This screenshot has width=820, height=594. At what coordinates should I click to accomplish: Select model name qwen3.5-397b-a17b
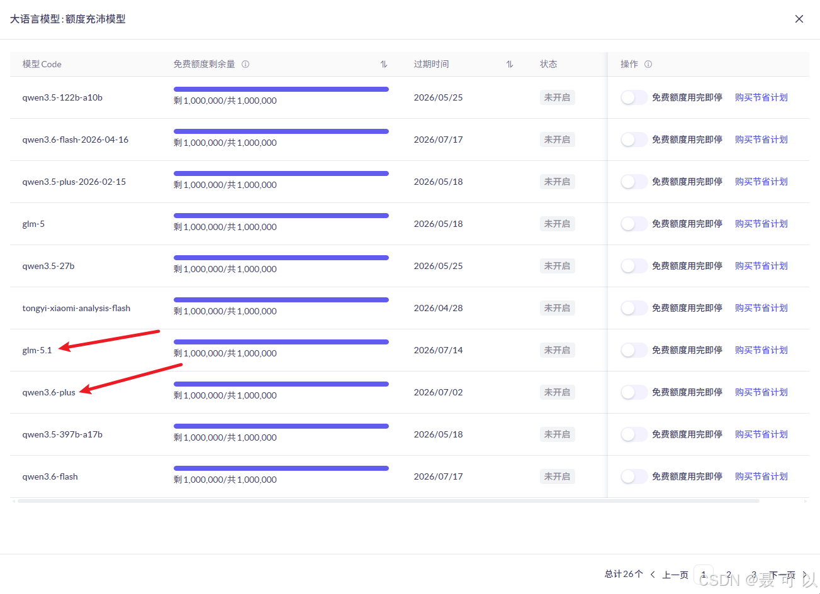click(x=62, y=434)
